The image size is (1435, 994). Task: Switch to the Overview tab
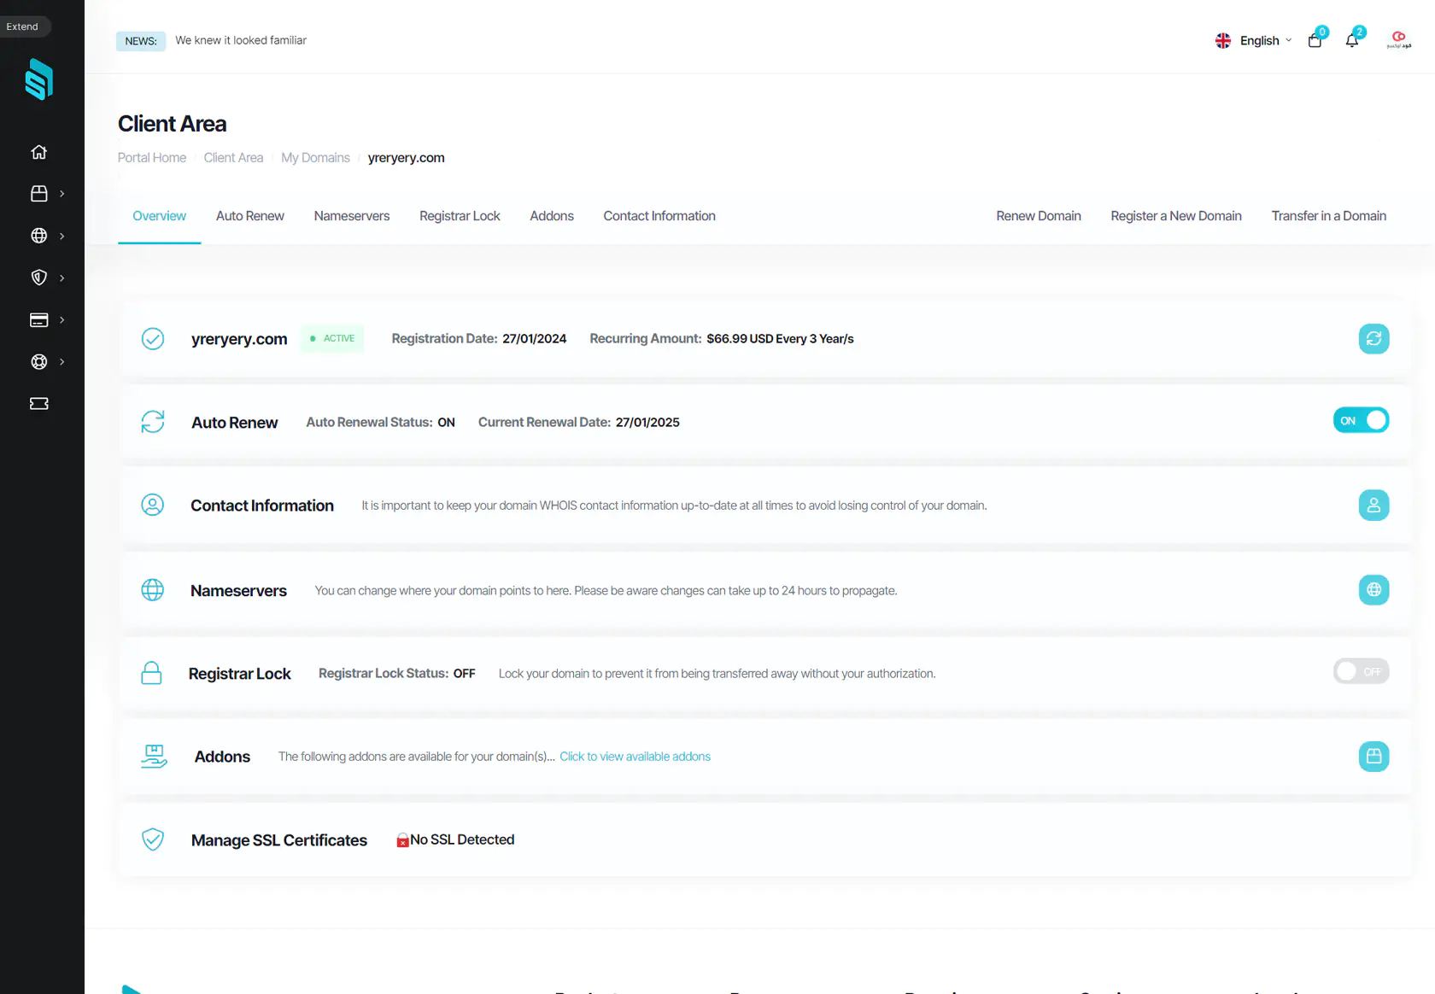(x=159, y=216)
